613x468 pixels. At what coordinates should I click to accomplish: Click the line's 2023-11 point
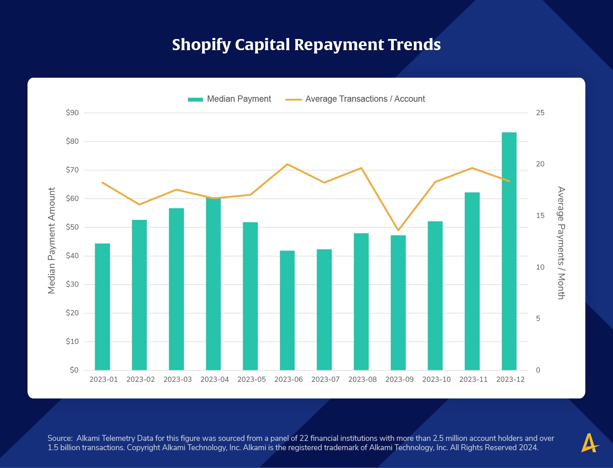[472, 168]
